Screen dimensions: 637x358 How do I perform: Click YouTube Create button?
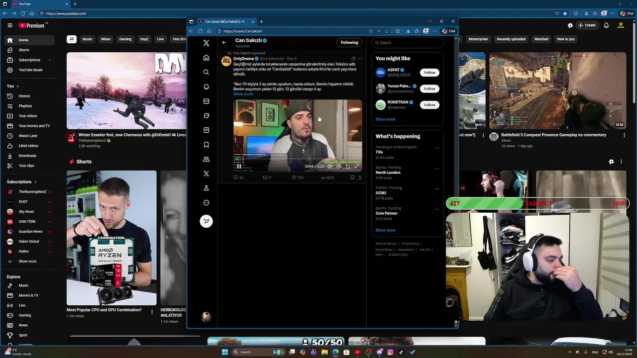pos(587,25)
